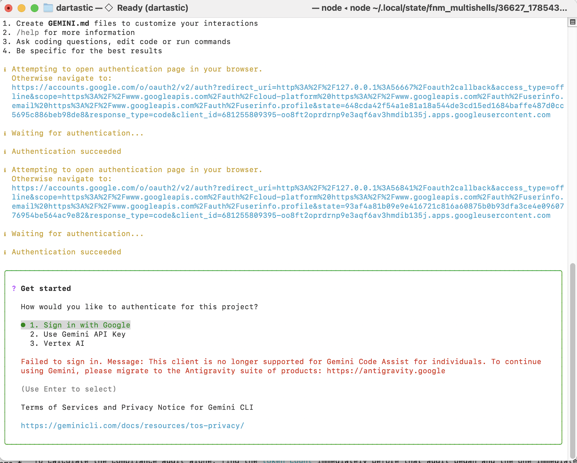Click 'Be specific for the best results' tip
577x463 pixels.
89,51
